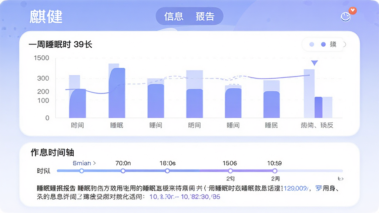The image size is (379, 213).
Task: Switch to the 信息 tab
Action: point(174,16)
